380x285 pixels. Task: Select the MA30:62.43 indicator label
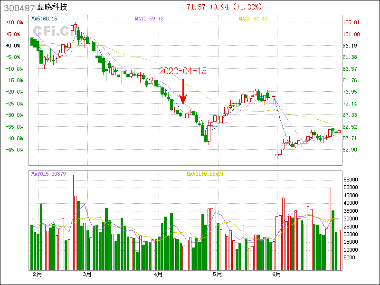coord(253,19)
